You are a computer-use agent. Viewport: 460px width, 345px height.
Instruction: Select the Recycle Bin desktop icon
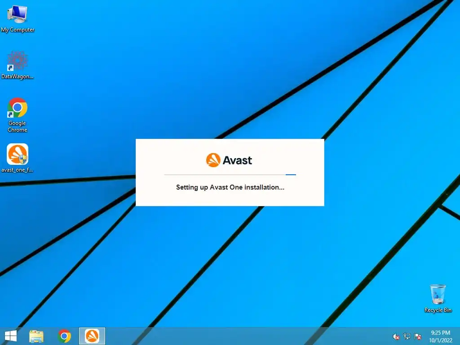(438, 298)
